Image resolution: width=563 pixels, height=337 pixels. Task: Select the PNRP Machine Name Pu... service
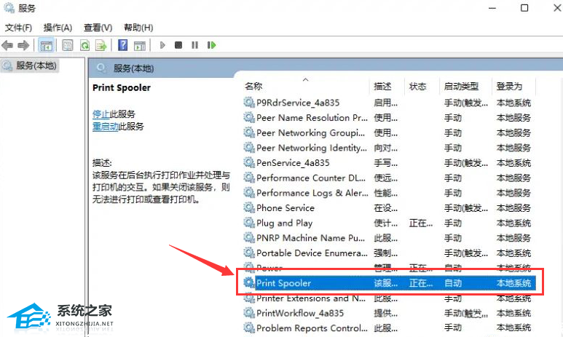pyautogui.click(x=310, y=238)
